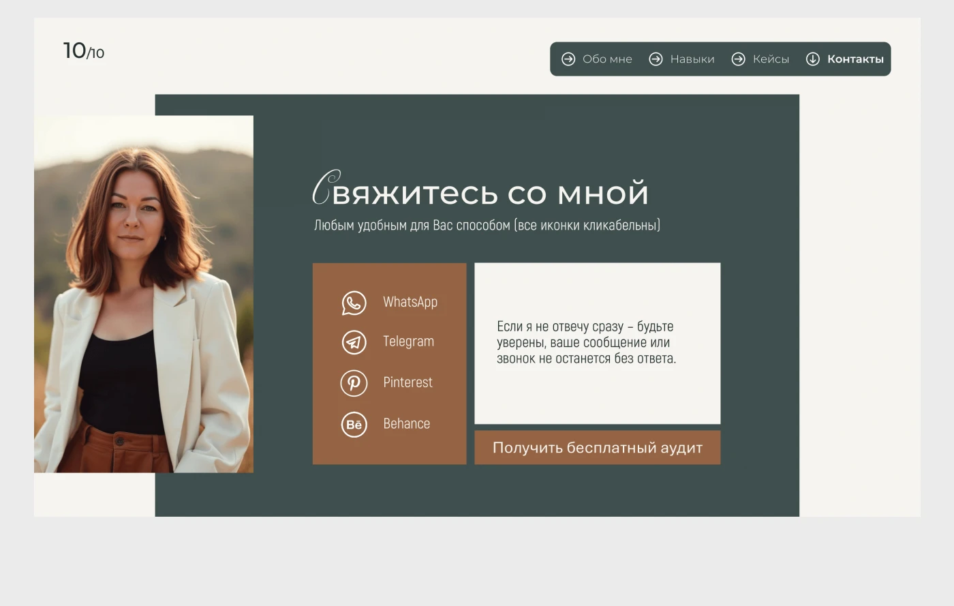Image resolution: width=954 pixels, height=606 pixels.
Task: Open the Навыки navigation label
Action: tap(692, 59)
